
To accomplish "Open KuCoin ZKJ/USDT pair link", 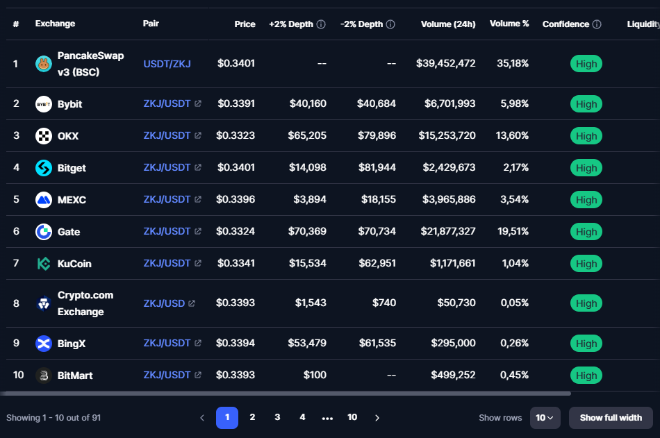I will click(x=167, y=263).
